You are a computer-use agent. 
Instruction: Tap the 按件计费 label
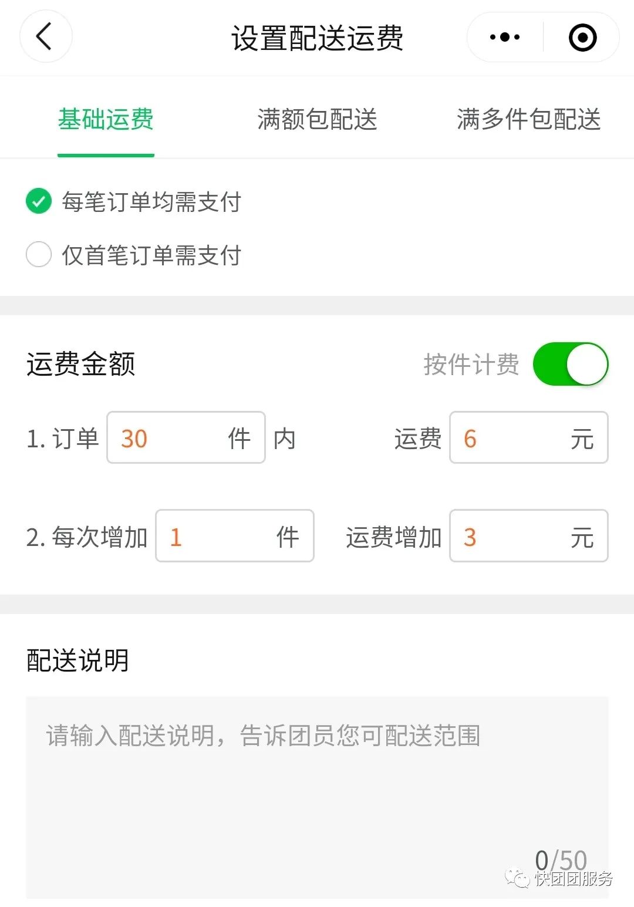471,365
